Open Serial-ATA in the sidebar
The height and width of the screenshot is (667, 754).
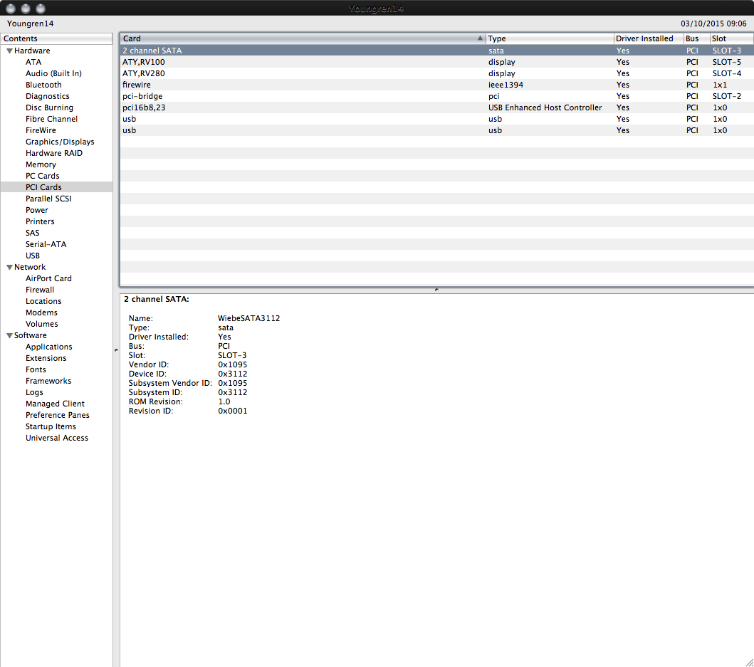click(x=46, y=245)
